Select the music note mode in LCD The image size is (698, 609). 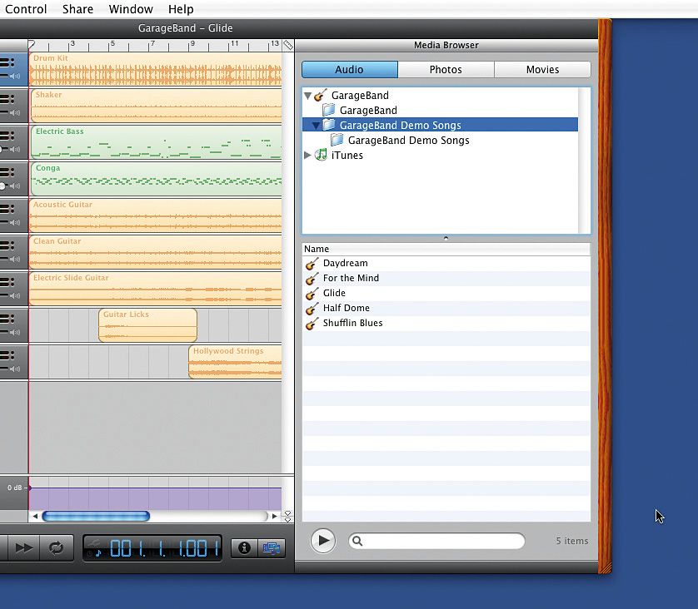[x=98, y=553]
